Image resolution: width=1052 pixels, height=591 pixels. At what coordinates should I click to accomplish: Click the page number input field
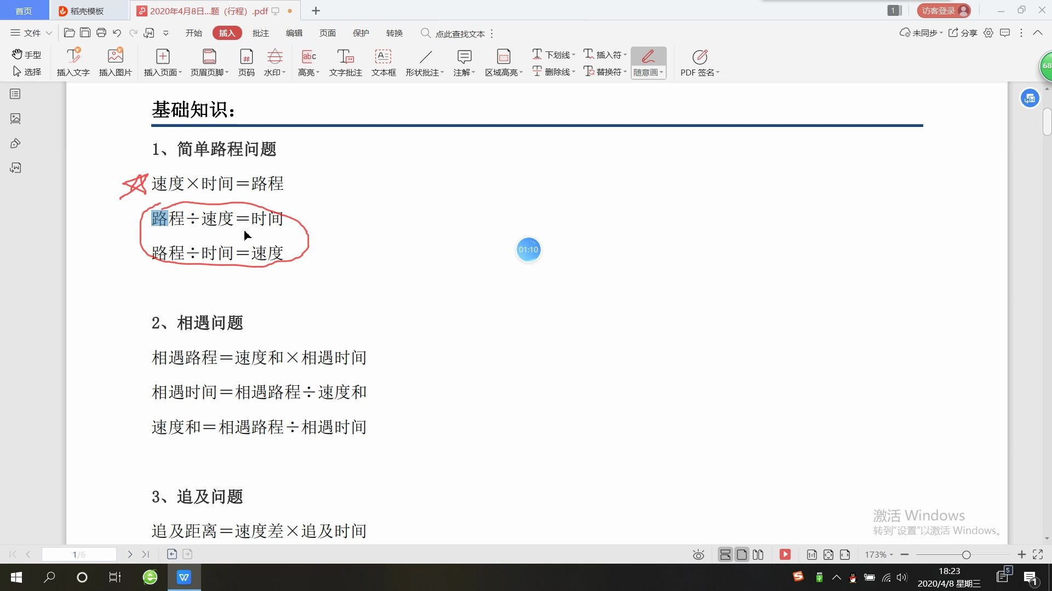click(79, 554)
